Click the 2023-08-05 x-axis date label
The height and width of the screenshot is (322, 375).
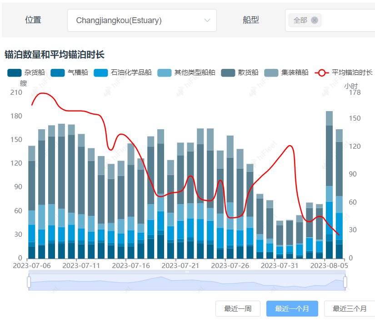pyautogui.click(x=330, y=266)
